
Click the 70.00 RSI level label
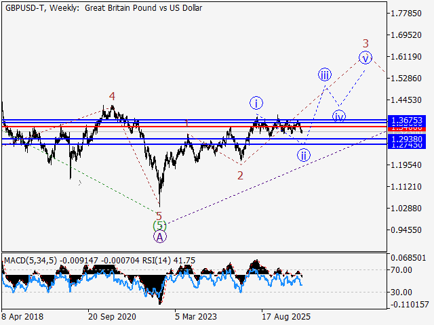click(x=401, y=269)
